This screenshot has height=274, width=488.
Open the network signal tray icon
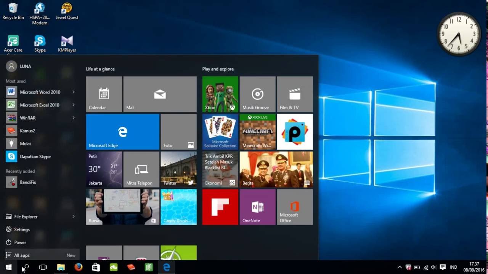coord(426,268)
